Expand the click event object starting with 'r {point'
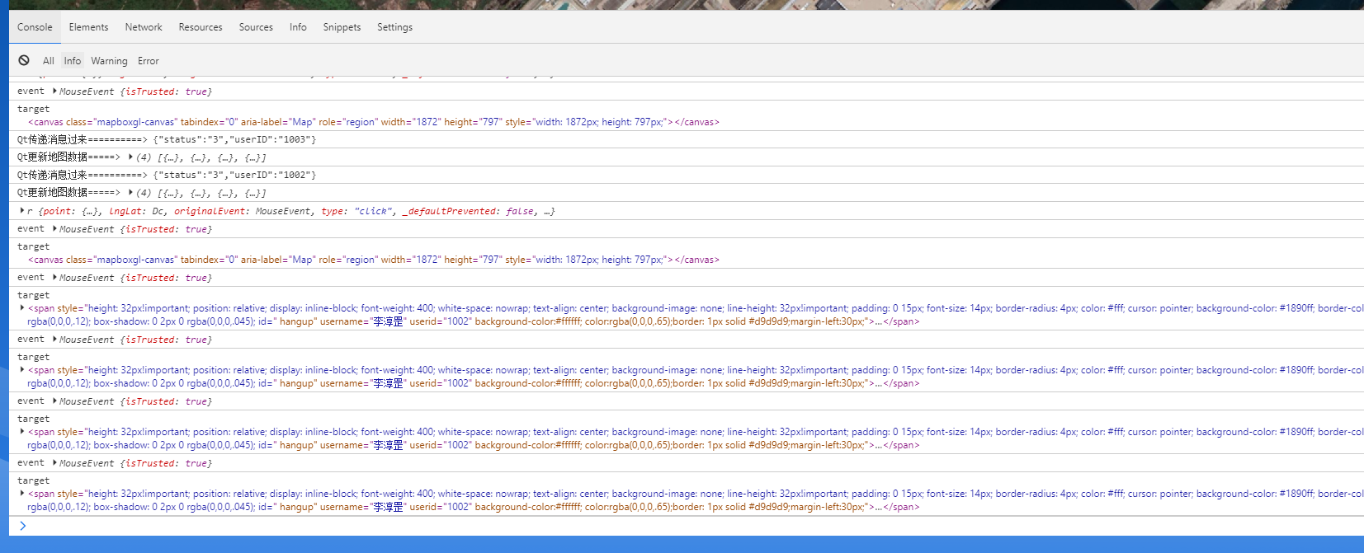1364x553 pixels. [22, 211]
